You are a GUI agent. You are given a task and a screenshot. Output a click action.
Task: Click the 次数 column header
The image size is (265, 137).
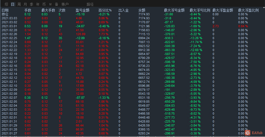point(62,10)
